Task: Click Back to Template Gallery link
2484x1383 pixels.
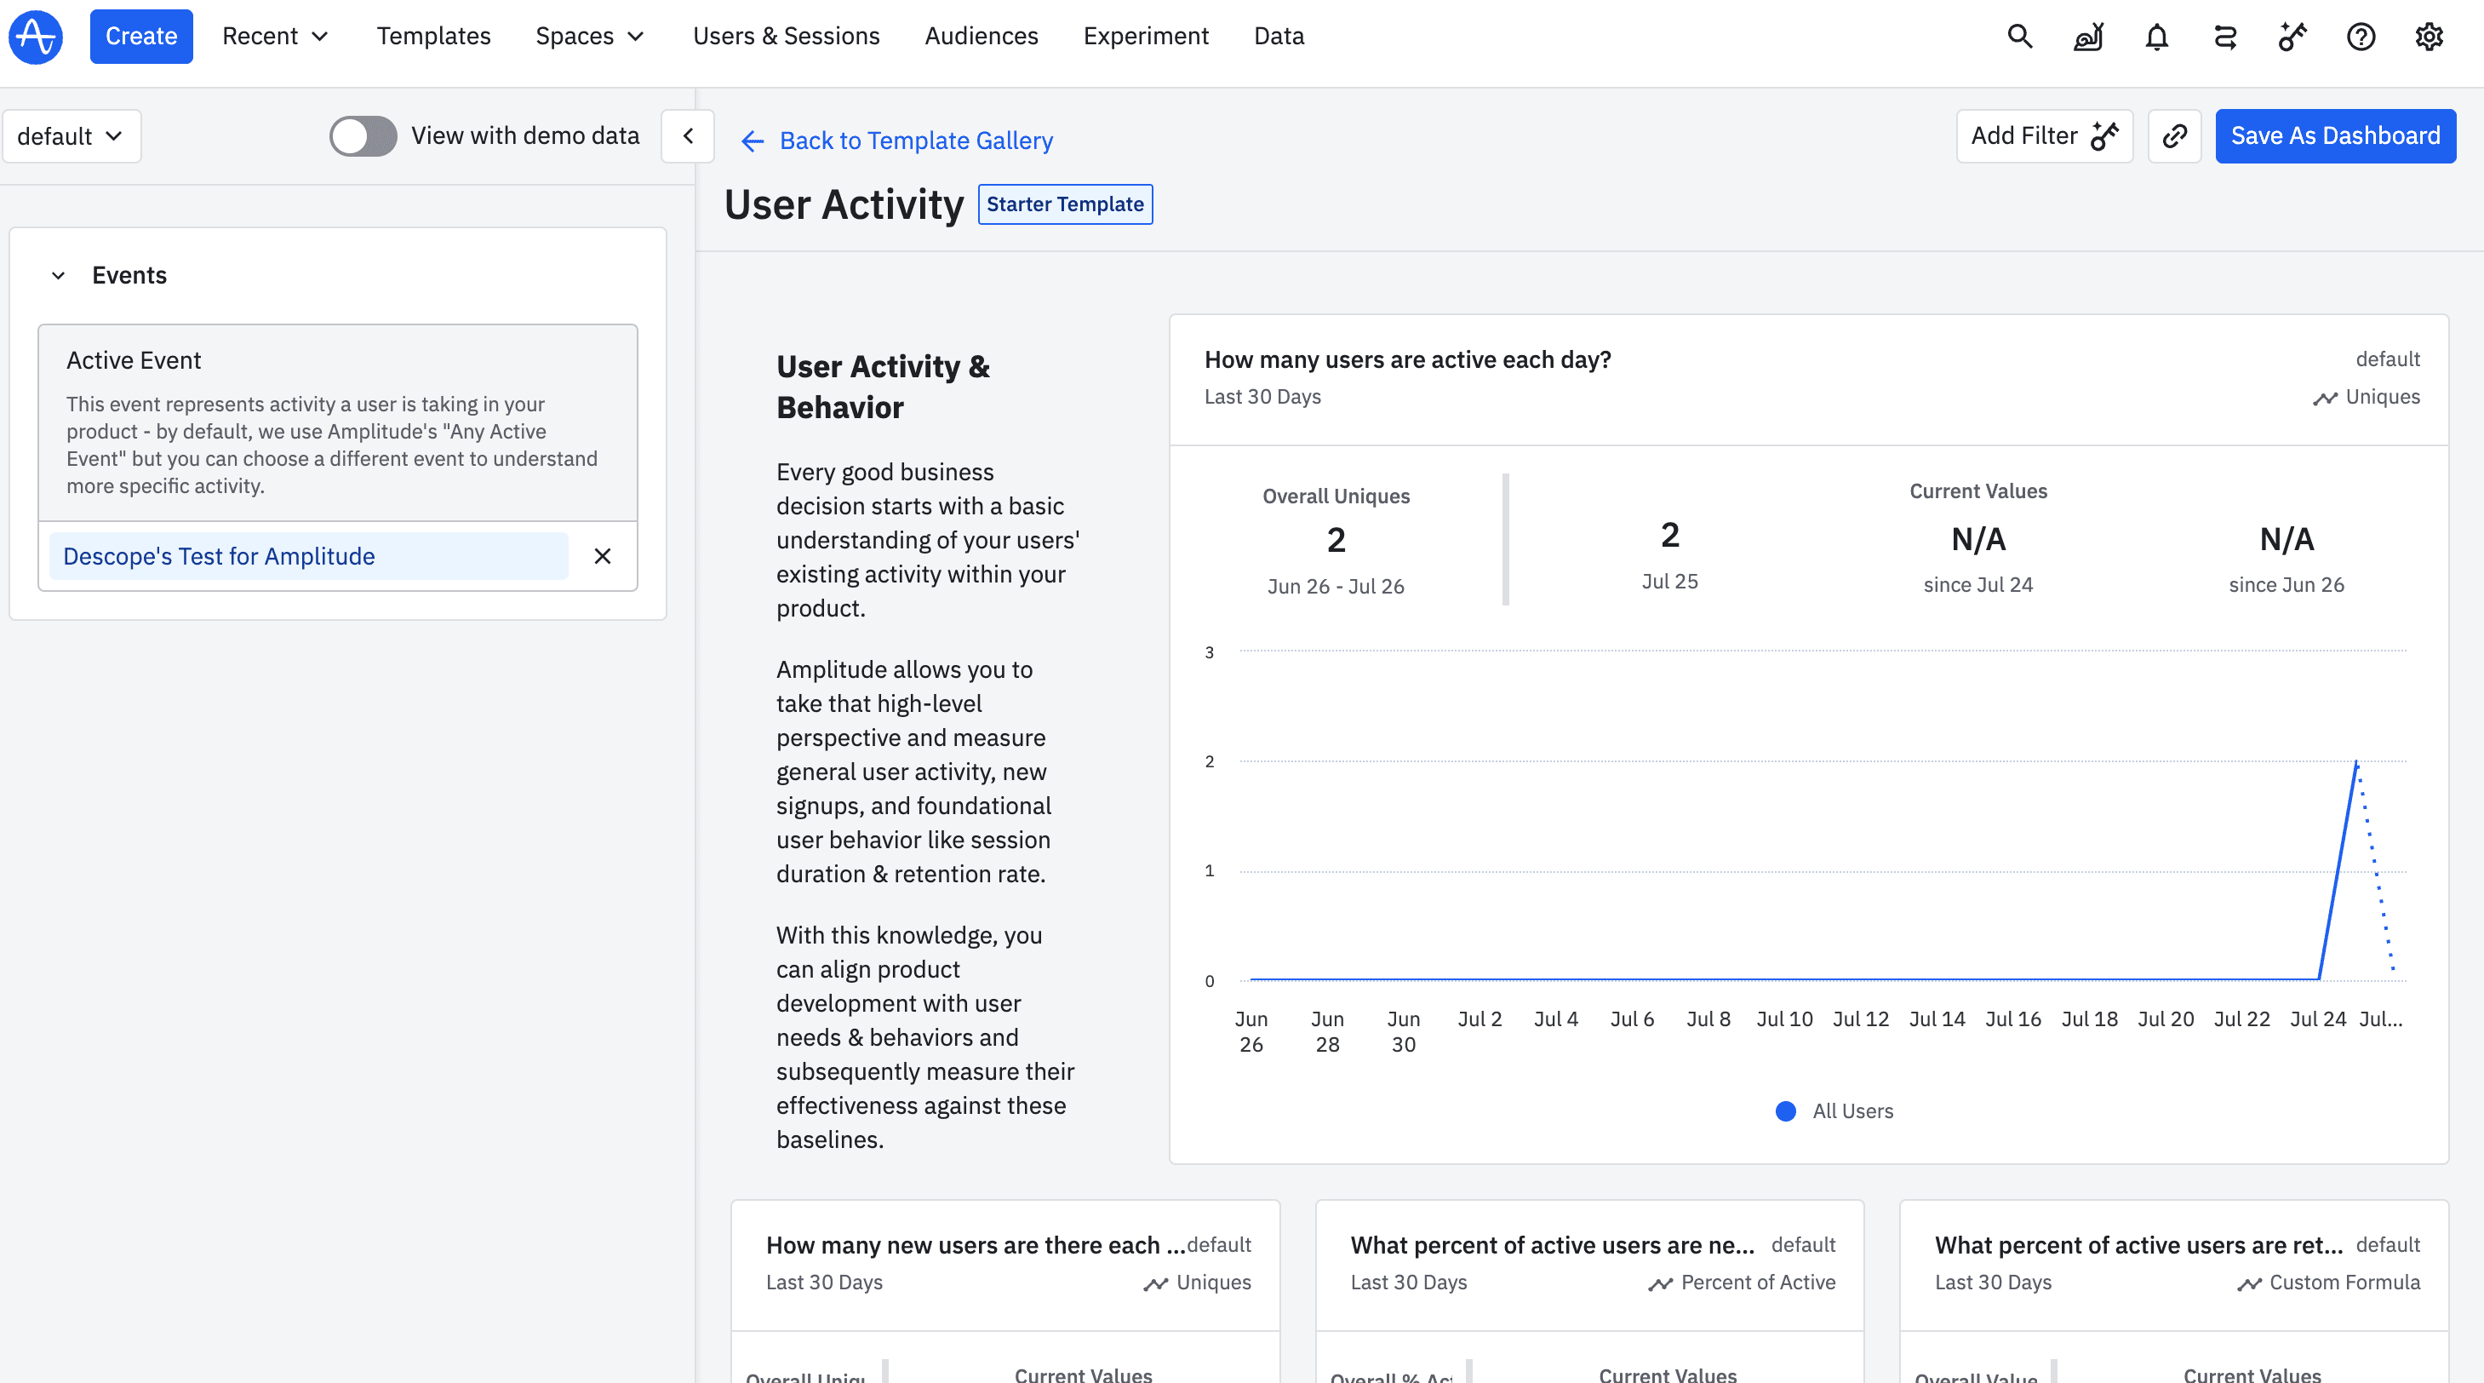Action: point(896,141)
